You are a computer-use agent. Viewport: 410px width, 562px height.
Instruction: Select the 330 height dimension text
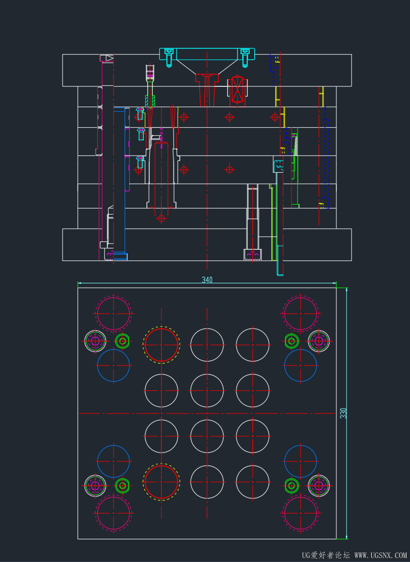point(343,413)
